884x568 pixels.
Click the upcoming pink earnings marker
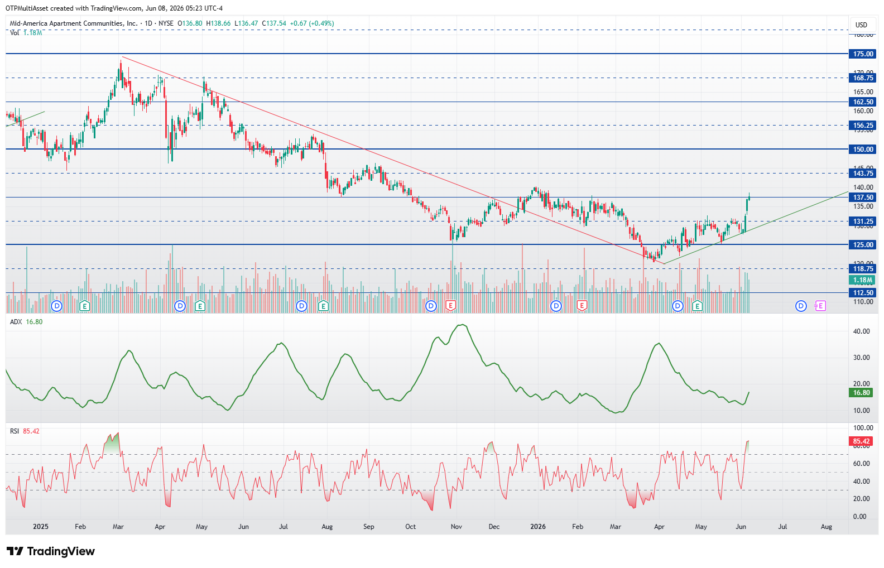pos(820,306)
